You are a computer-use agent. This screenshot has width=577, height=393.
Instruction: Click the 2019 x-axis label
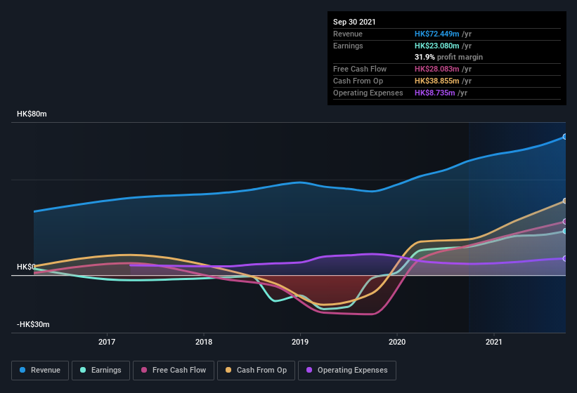click(300, 342)
